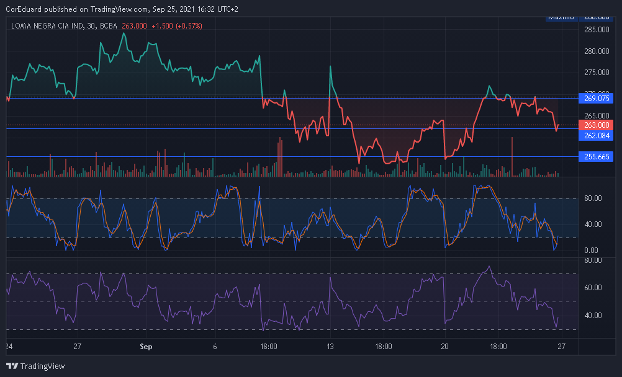Click the 275.000 value on price scale
The height and width of the screenshot is (377, 622).
pos(595,73)
